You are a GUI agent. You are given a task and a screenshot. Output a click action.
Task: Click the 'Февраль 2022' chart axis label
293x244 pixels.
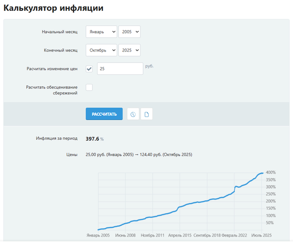pos(234,235)
